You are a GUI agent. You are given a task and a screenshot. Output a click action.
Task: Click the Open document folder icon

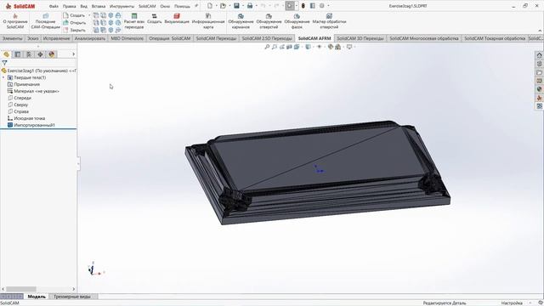[223, 6]
